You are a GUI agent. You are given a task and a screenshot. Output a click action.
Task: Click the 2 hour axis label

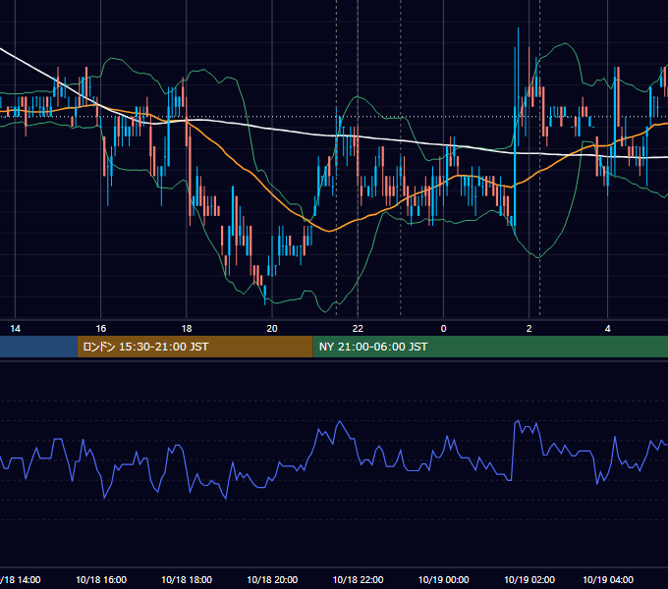[529, 329]
